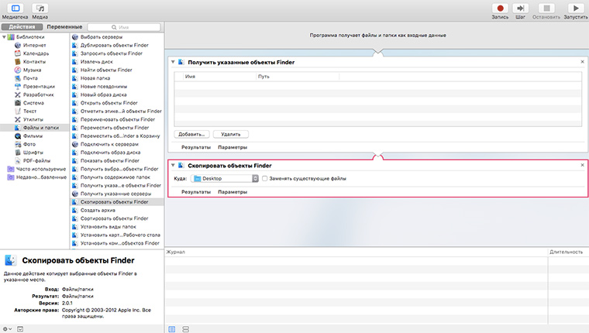Select the Почта category icon
The height and width of the screenshot is (333, 589).
tap(18, 78)
